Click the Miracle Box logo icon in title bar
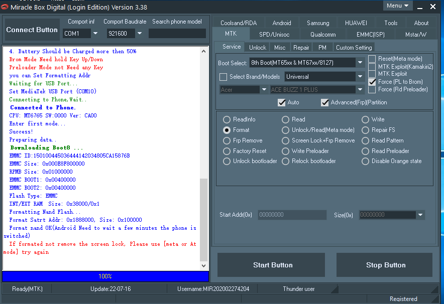Image resolution: width=444 pixels, height=304 pixels. [5, 7]
